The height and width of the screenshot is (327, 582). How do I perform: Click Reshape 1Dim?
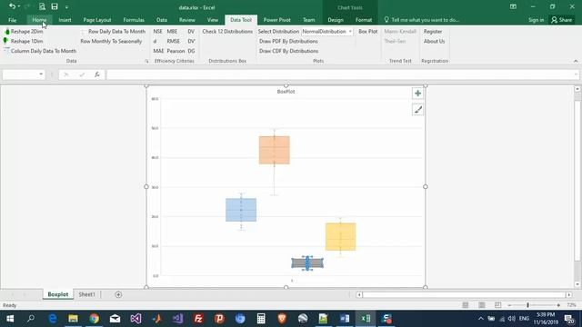[x=24, y=41]
